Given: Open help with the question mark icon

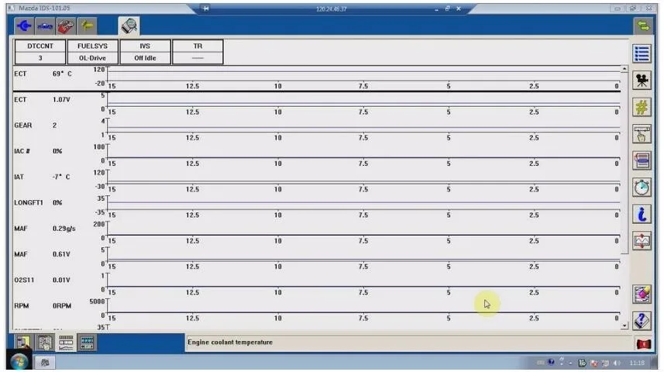Looking at the screenshot, I should pyautogui.click(x=642, y=321).
